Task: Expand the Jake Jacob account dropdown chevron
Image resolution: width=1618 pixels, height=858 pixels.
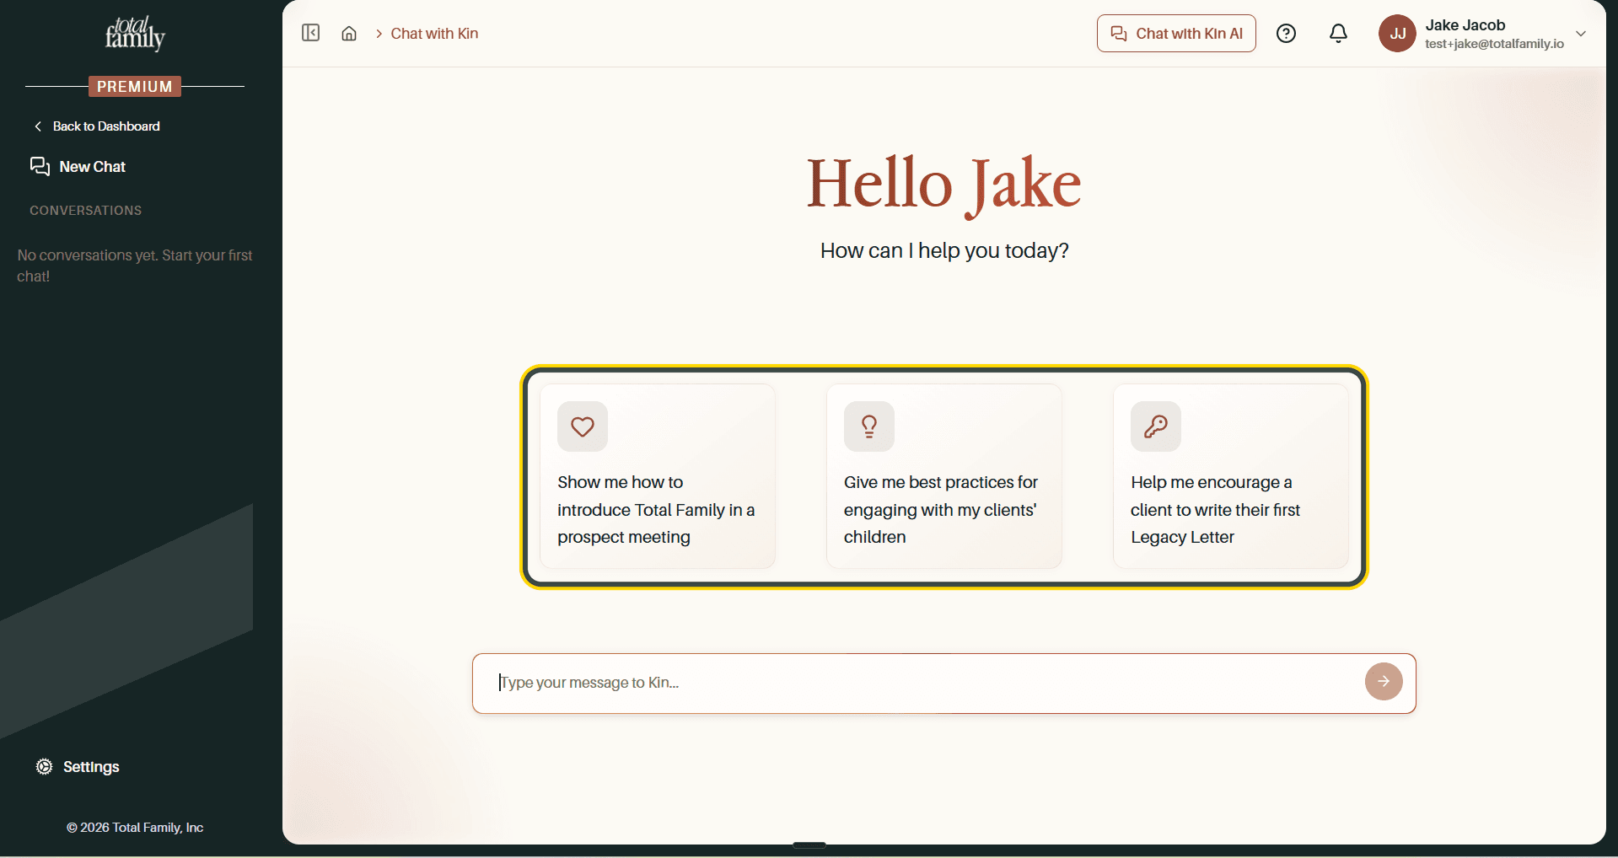Action: pos(1581,34)
